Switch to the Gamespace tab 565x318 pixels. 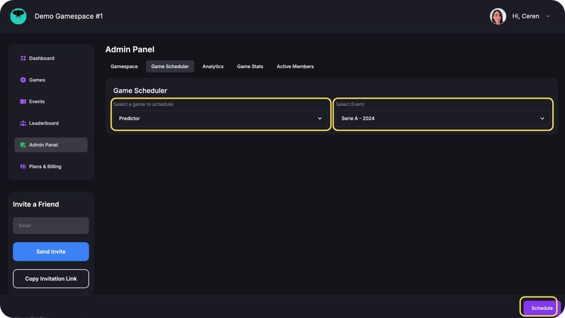click(x=124, y=66)
